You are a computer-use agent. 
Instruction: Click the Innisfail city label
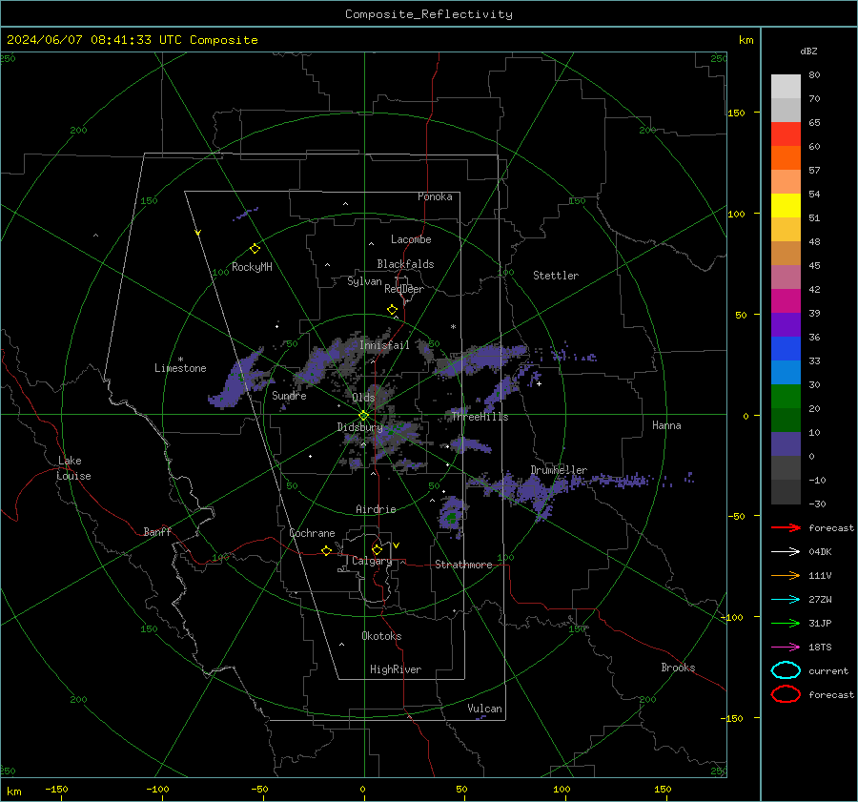[384, 345]
